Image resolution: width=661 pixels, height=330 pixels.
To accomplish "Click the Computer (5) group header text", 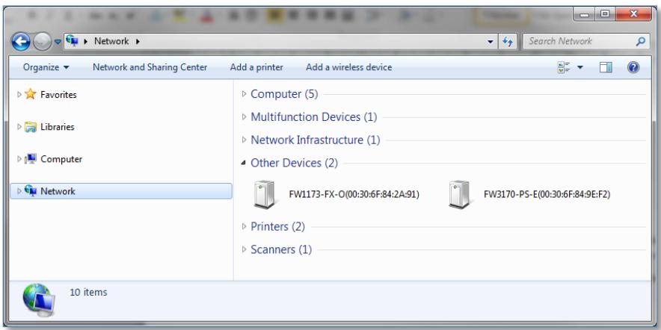I will (284, 94).
